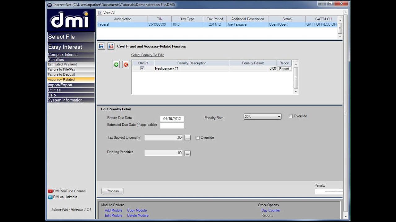This screenshot has height=222, width=396.
Task: Open the Complex Interest menu
Action: (x=71, y=55)
